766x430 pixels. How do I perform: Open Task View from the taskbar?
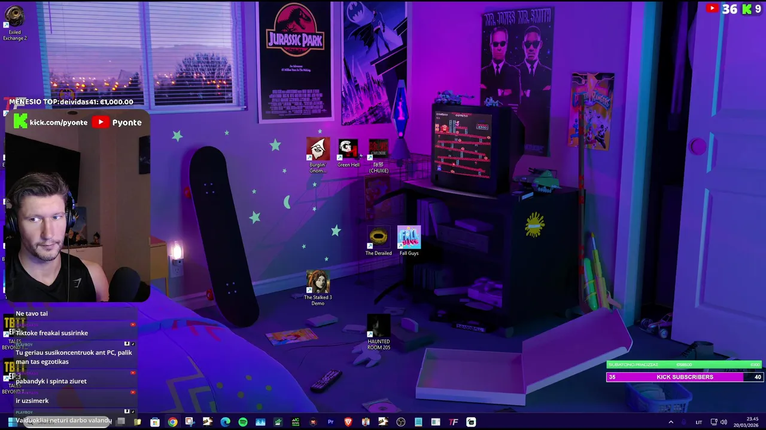tap(120, 422)
